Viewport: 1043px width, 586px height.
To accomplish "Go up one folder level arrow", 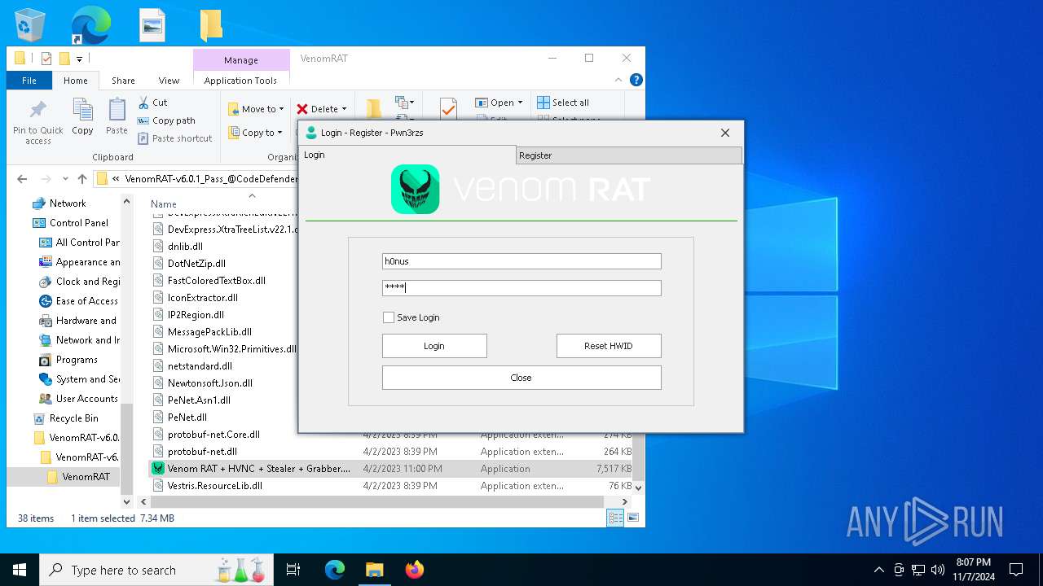I will point(82,179).
